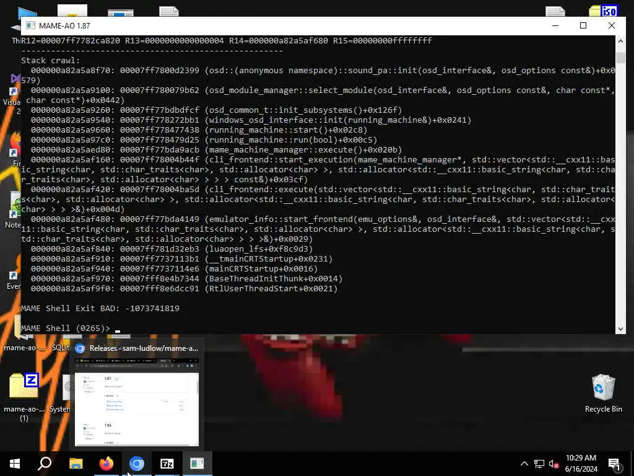634x476 pixels.
Task: Click the BaseThreadInitThunk+0x0014 stack line
Action: (186, 279)
